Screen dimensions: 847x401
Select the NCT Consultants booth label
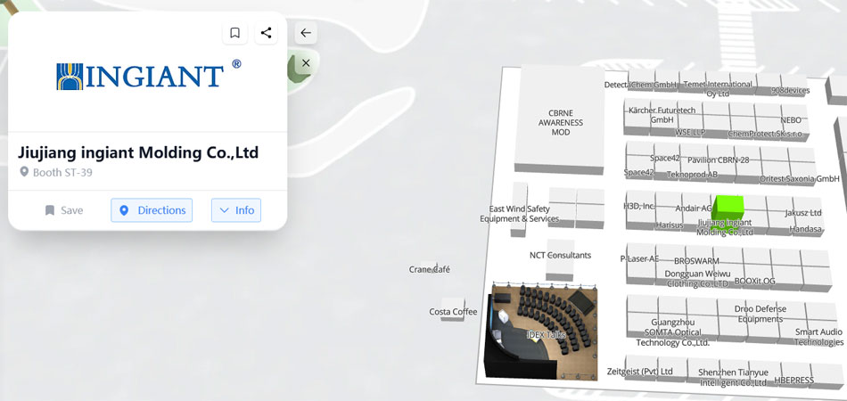(560, 255)
